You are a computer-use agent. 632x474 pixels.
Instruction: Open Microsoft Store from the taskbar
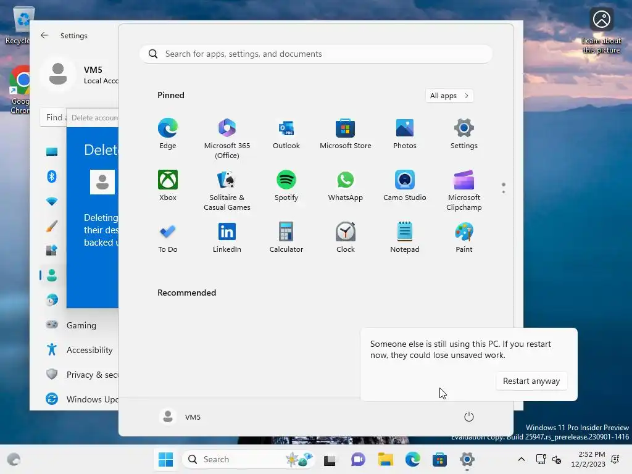[439, 459]
